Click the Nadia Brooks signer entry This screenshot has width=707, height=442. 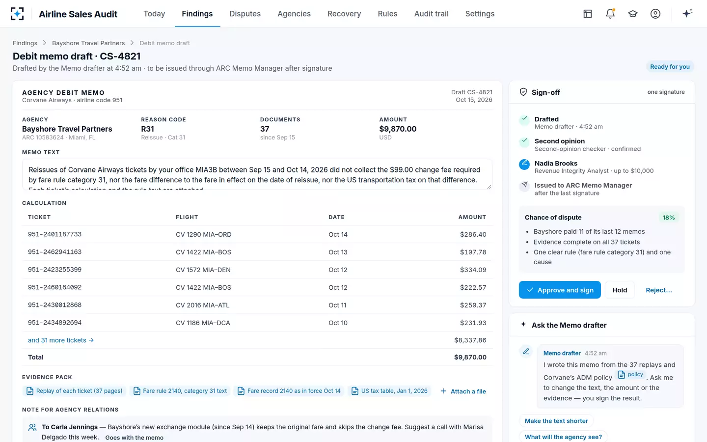click(601, 167)
